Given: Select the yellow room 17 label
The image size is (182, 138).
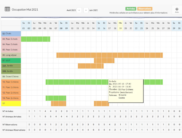Looking at the screenshot, I should [11, 103].
